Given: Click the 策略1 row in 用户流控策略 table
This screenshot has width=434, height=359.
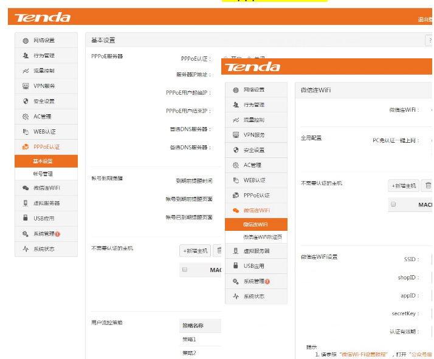Looking at the screenshot, I should (x=200, y=340).
